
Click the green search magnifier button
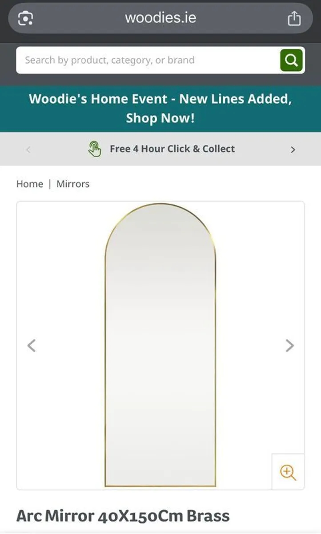pos(292,60)
